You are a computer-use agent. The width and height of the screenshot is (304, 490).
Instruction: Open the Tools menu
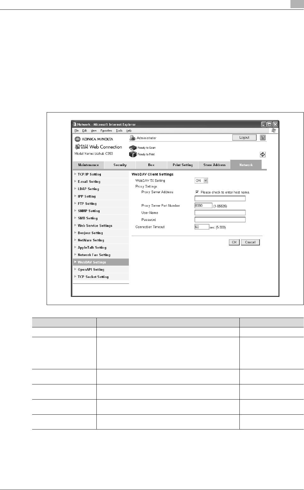coord(119,130)
